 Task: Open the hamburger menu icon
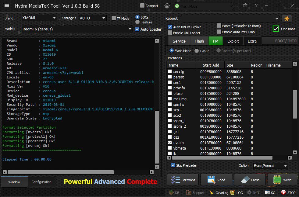(7, 6)
